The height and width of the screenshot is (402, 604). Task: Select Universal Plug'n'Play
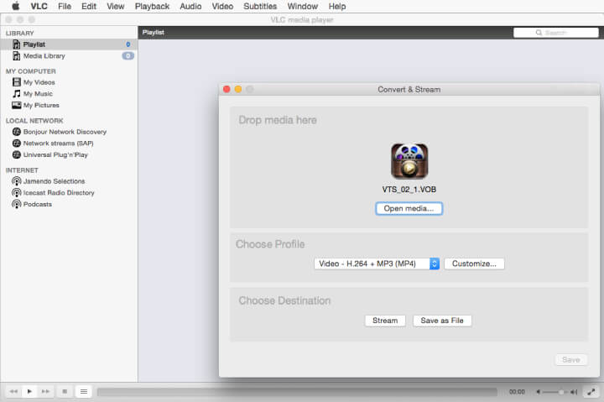tap(55, 154)
